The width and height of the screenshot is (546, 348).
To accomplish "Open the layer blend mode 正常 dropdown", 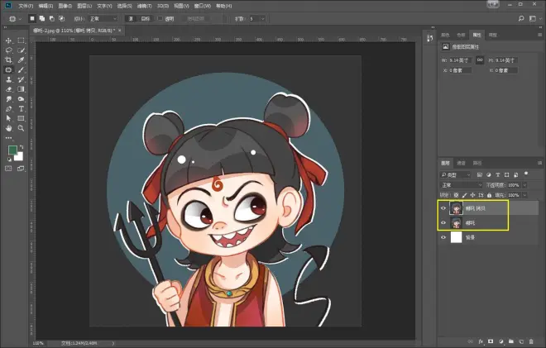I will click(461, 185).
